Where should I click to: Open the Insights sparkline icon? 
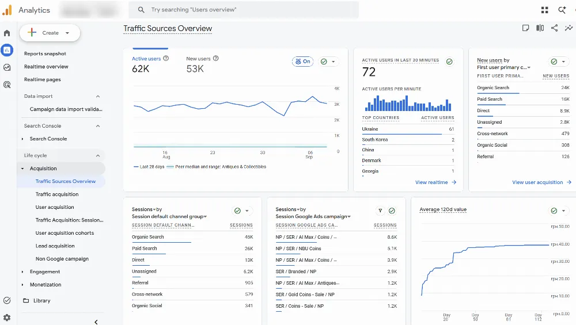pyautogui.click(x=569, y=28)
